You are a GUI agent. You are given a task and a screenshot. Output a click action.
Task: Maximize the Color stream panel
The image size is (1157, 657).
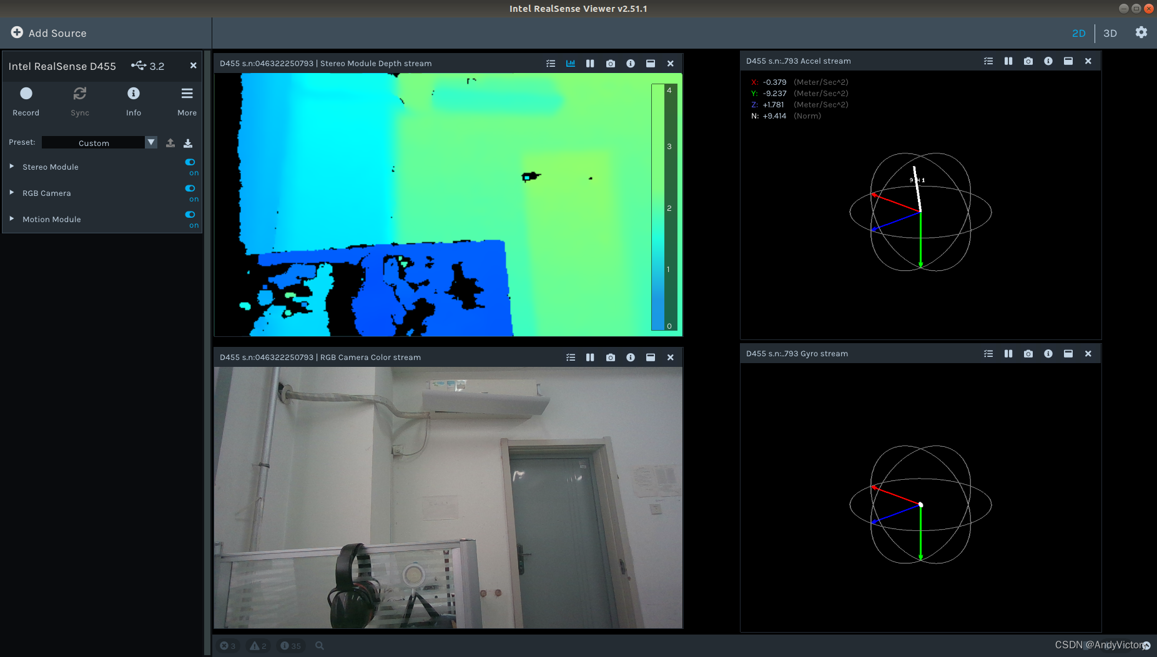coord(651,358)
